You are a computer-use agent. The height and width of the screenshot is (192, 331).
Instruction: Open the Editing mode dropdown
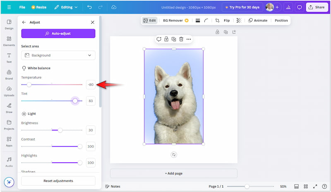pyautogui.click(x=65, y=7)
